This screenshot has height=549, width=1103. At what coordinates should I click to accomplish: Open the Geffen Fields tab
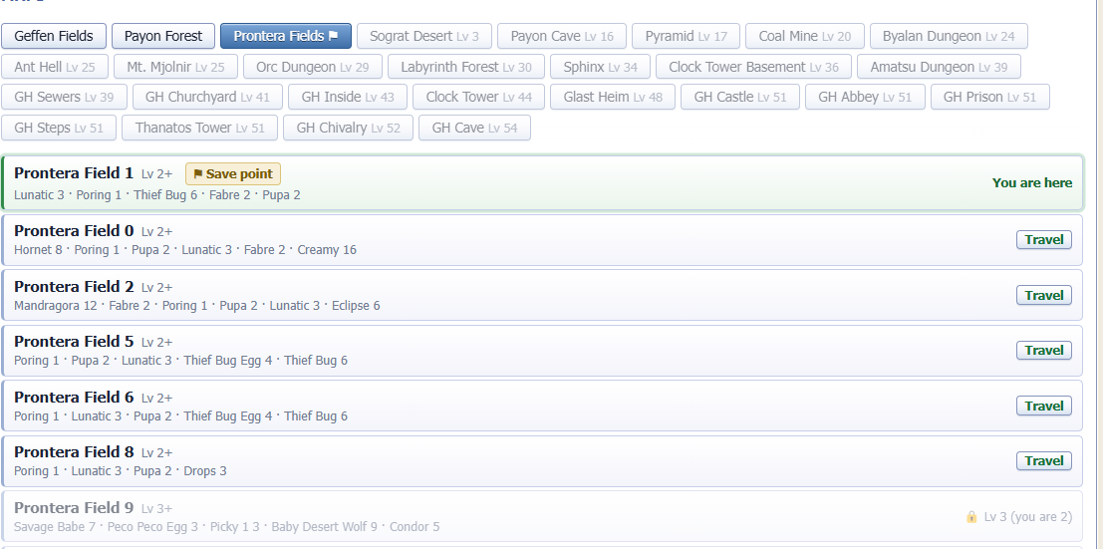54,36
